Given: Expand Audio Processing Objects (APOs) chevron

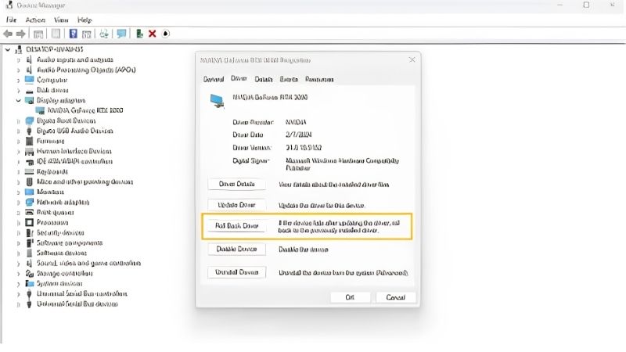Looking at the screenshot, I should (x=18, y=70).
